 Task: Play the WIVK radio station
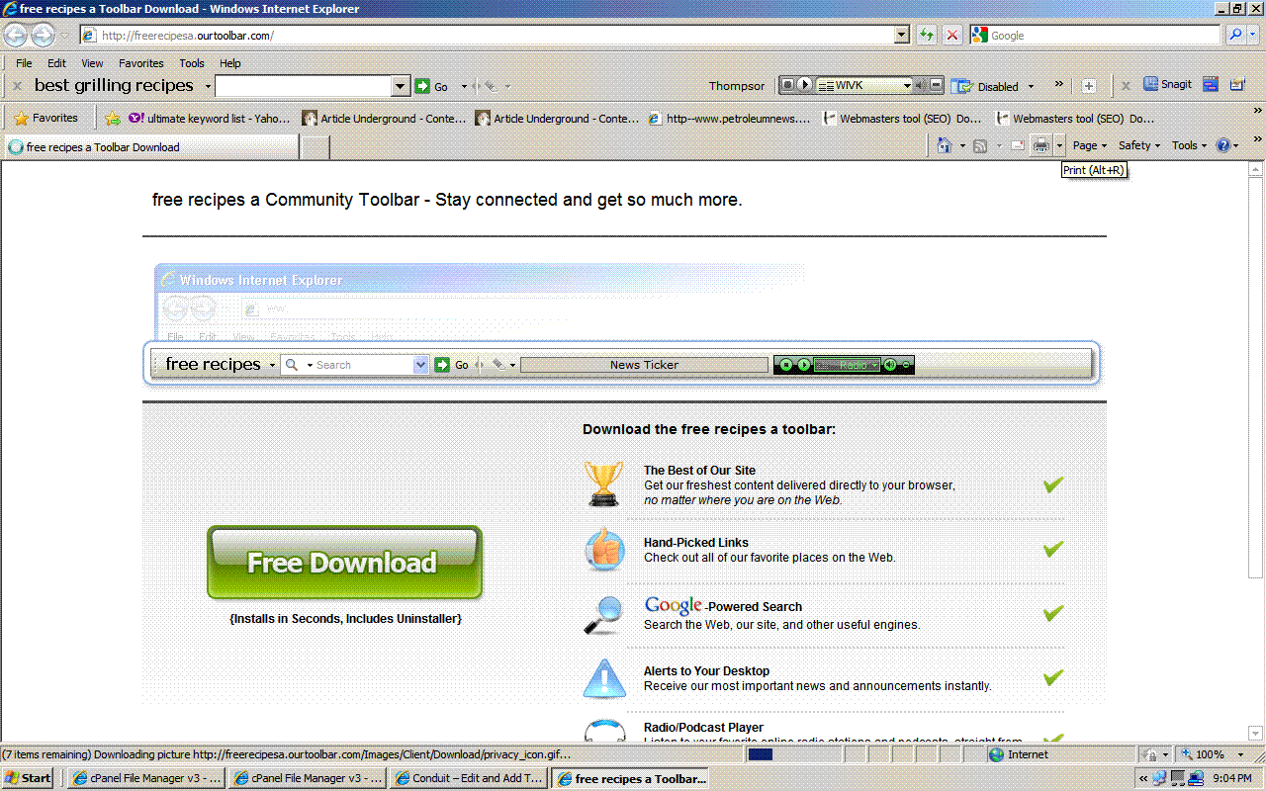804,85
